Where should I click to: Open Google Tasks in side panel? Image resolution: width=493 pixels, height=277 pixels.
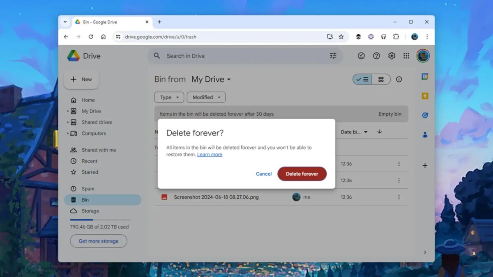pyautogui.click(x=425, y=115)
